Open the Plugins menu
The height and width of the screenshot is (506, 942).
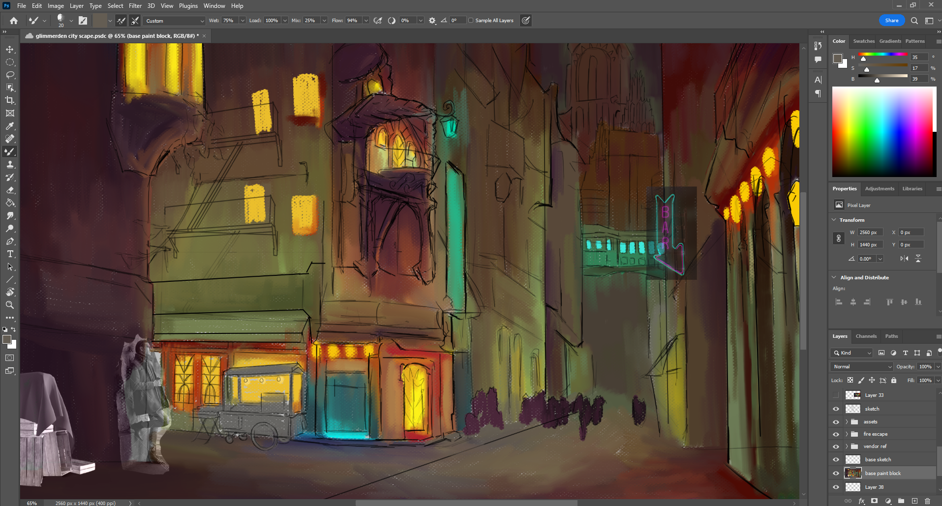pos(188,6)
